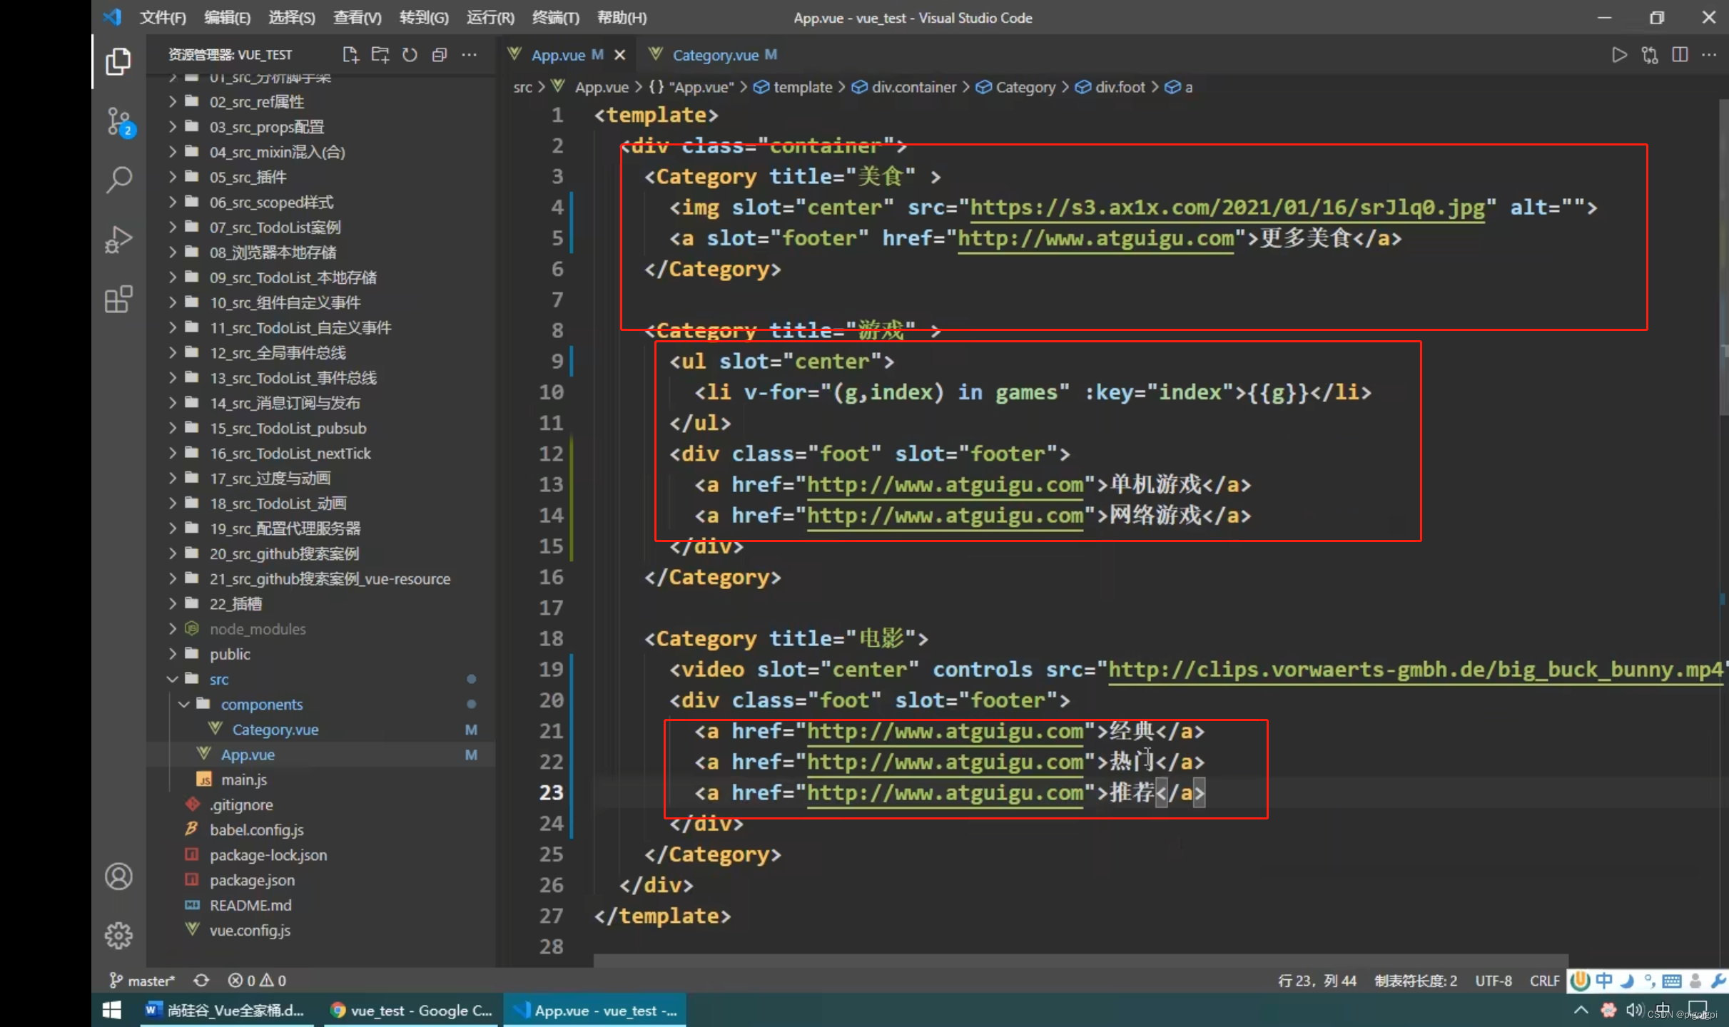Open the Search view icon
The image size is (1729, 1027).
click(118, 180)
